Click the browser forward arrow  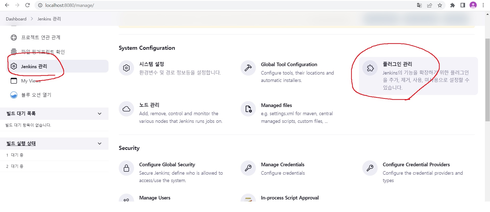[17, 5]
